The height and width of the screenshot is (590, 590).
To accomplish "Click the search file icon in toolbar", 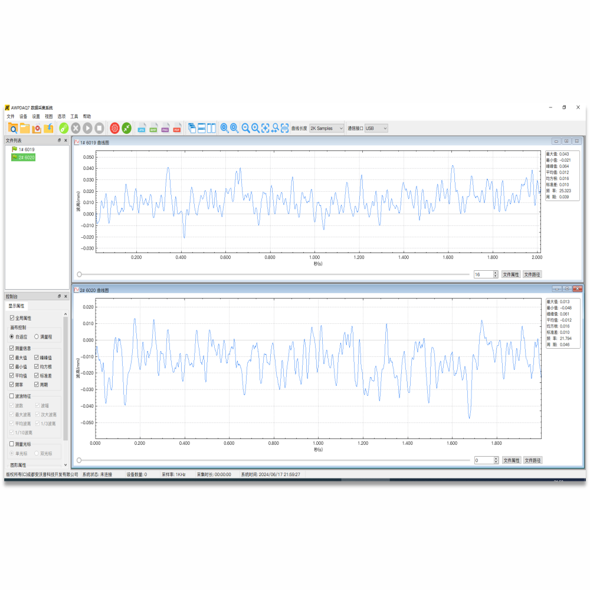I will pos(12,128).
